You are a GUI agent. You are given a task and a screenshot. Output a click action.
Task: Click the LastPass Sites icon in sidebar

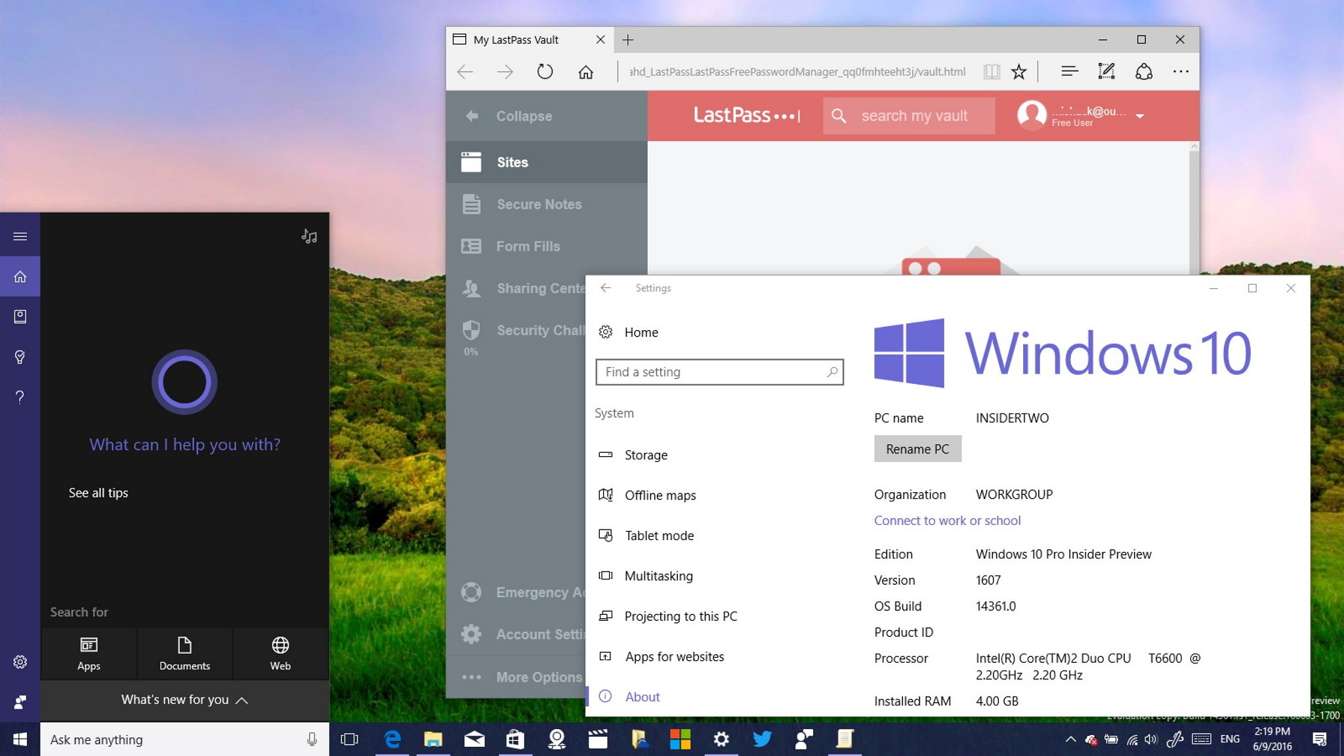472,161
